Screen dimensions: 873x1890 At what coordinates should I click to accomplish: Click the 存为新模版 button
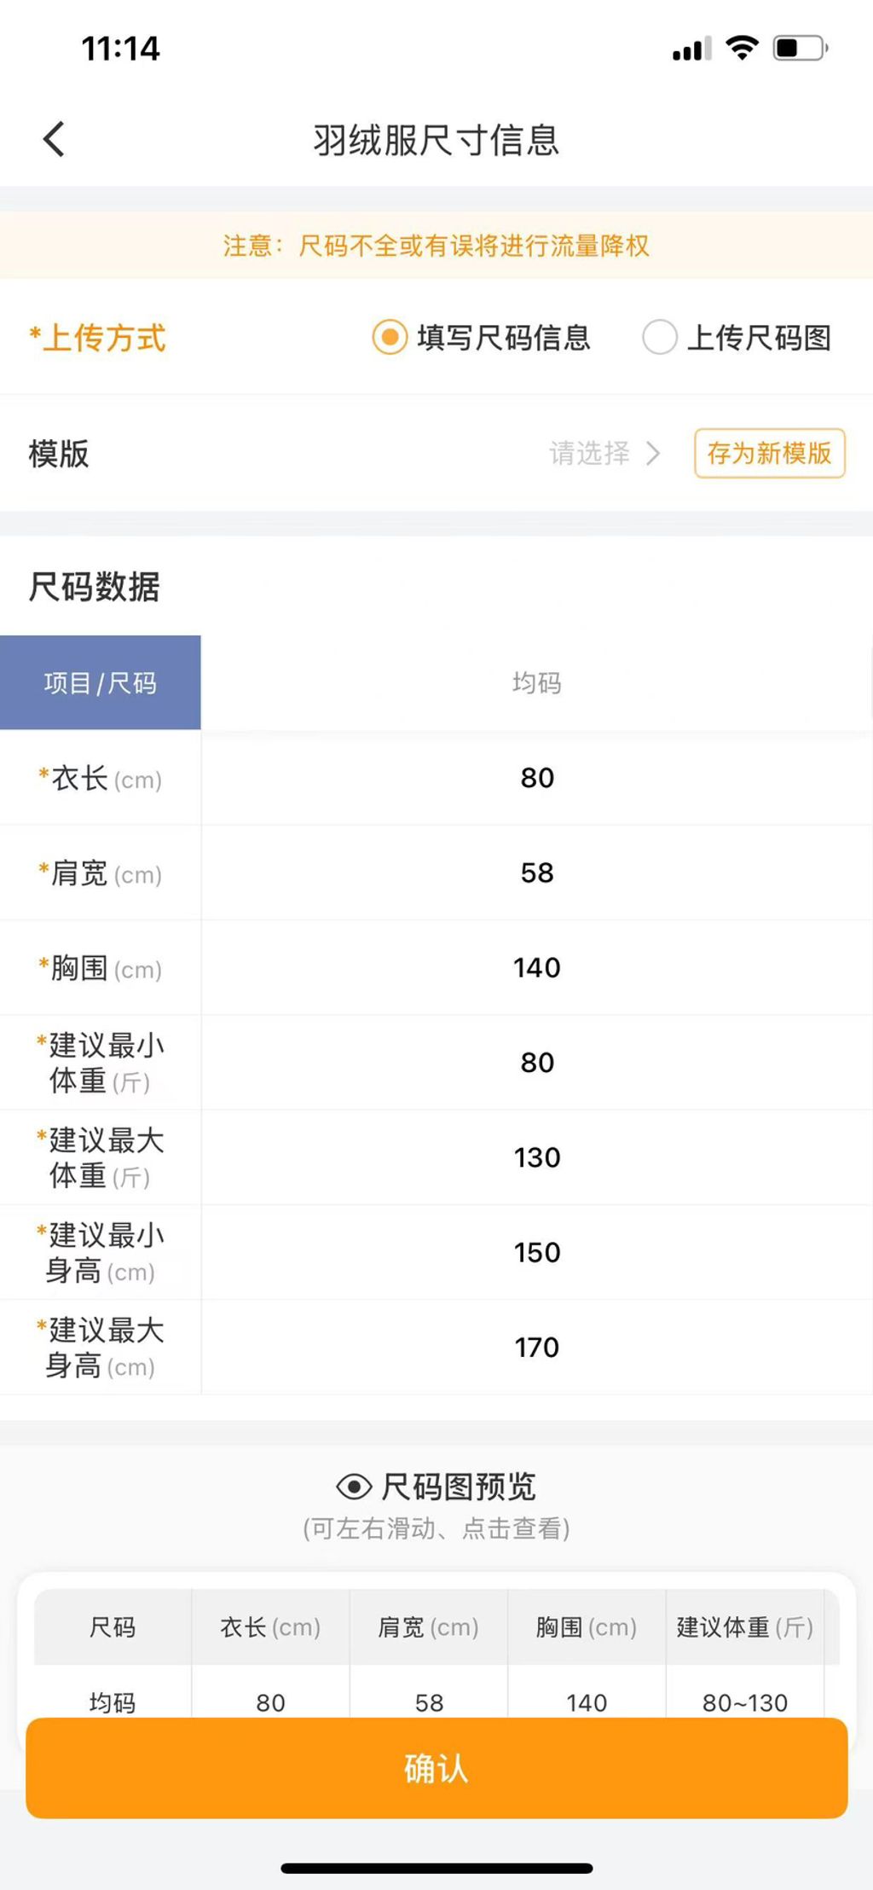coord(769,454)
